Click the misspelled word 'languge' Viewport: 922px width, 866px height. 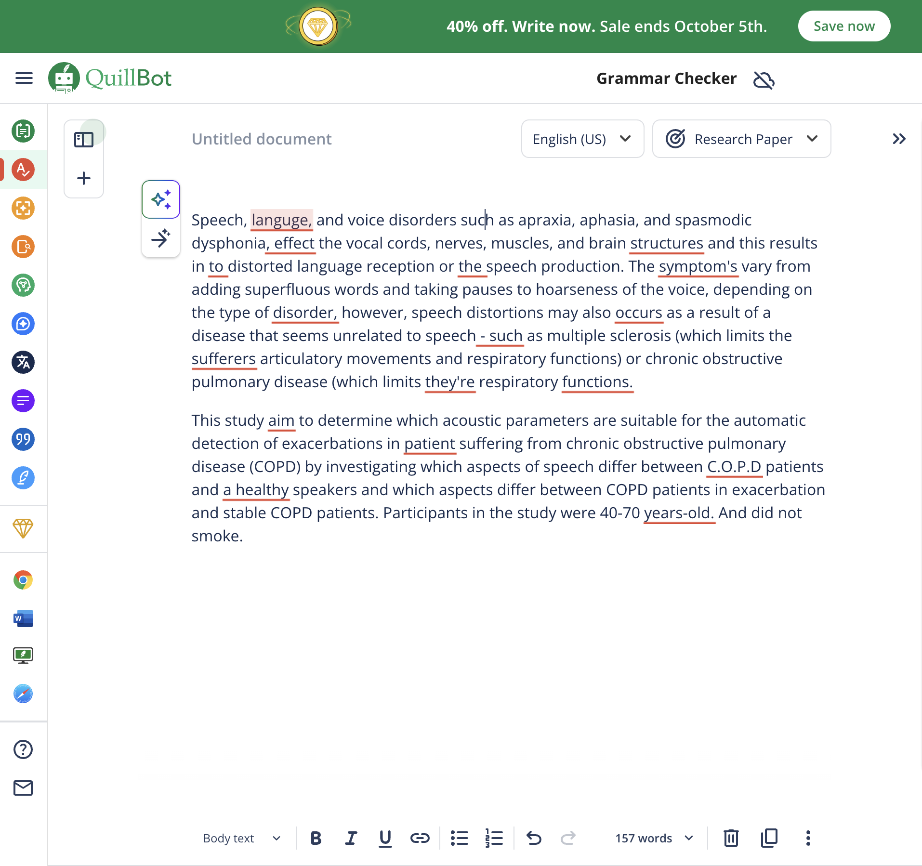click(281, 220)
